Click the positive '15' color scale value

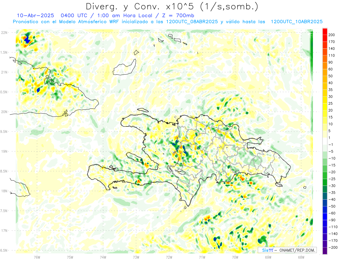click(x=331, y=117)
